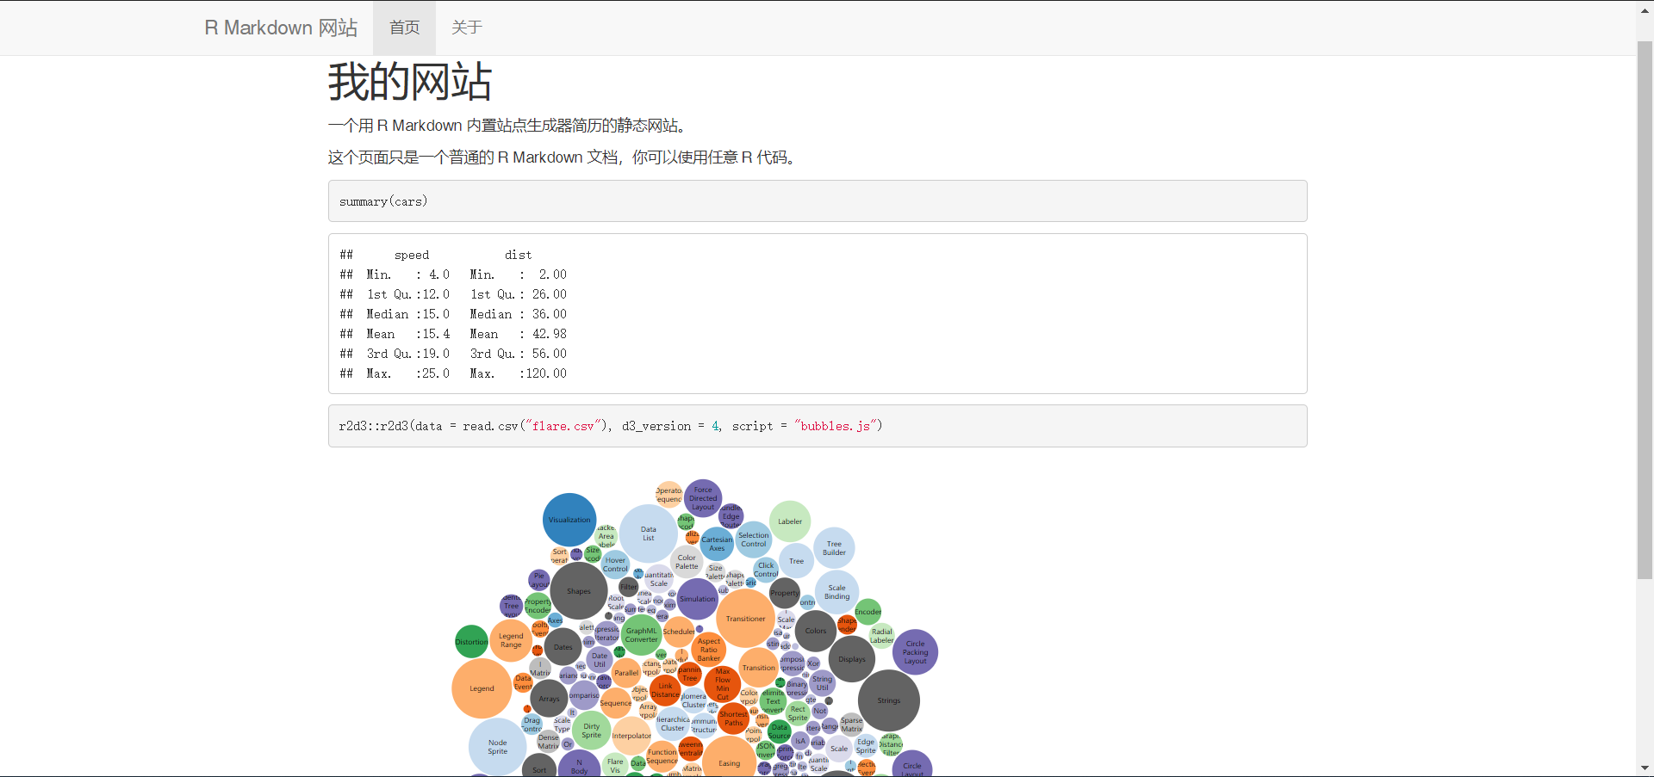
Task: Click the Selection Control bubble
Action: pyautogui.click(x=753, y=540)
